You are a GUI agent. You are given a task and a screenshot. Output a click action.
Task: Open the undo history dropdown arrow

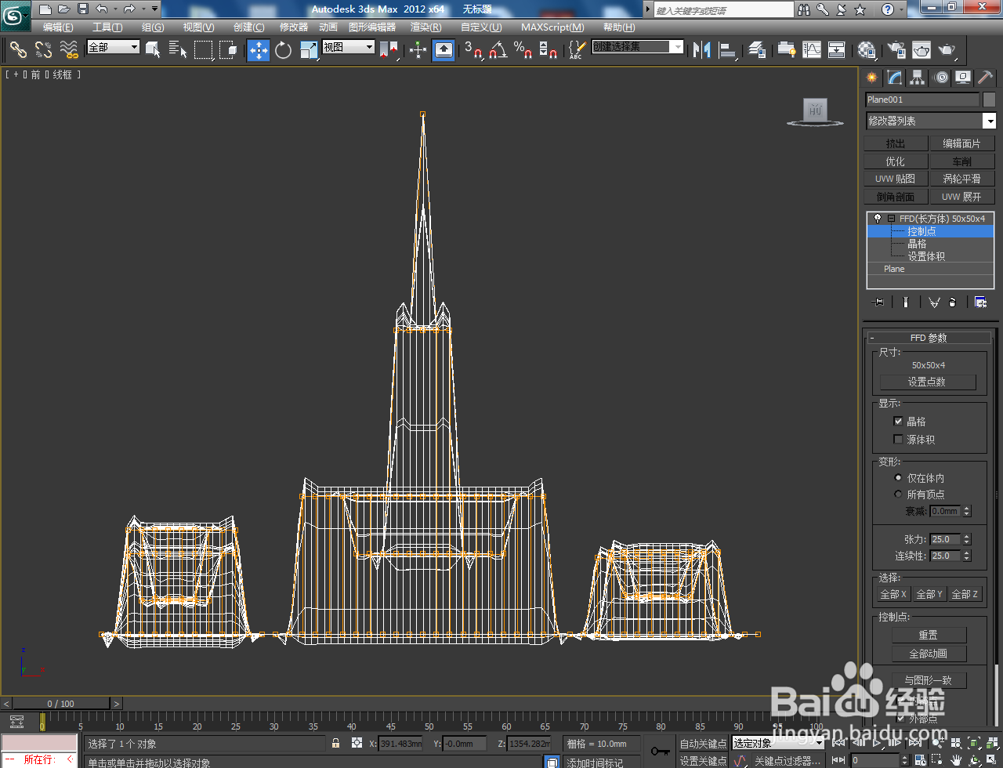pos(114,9)
